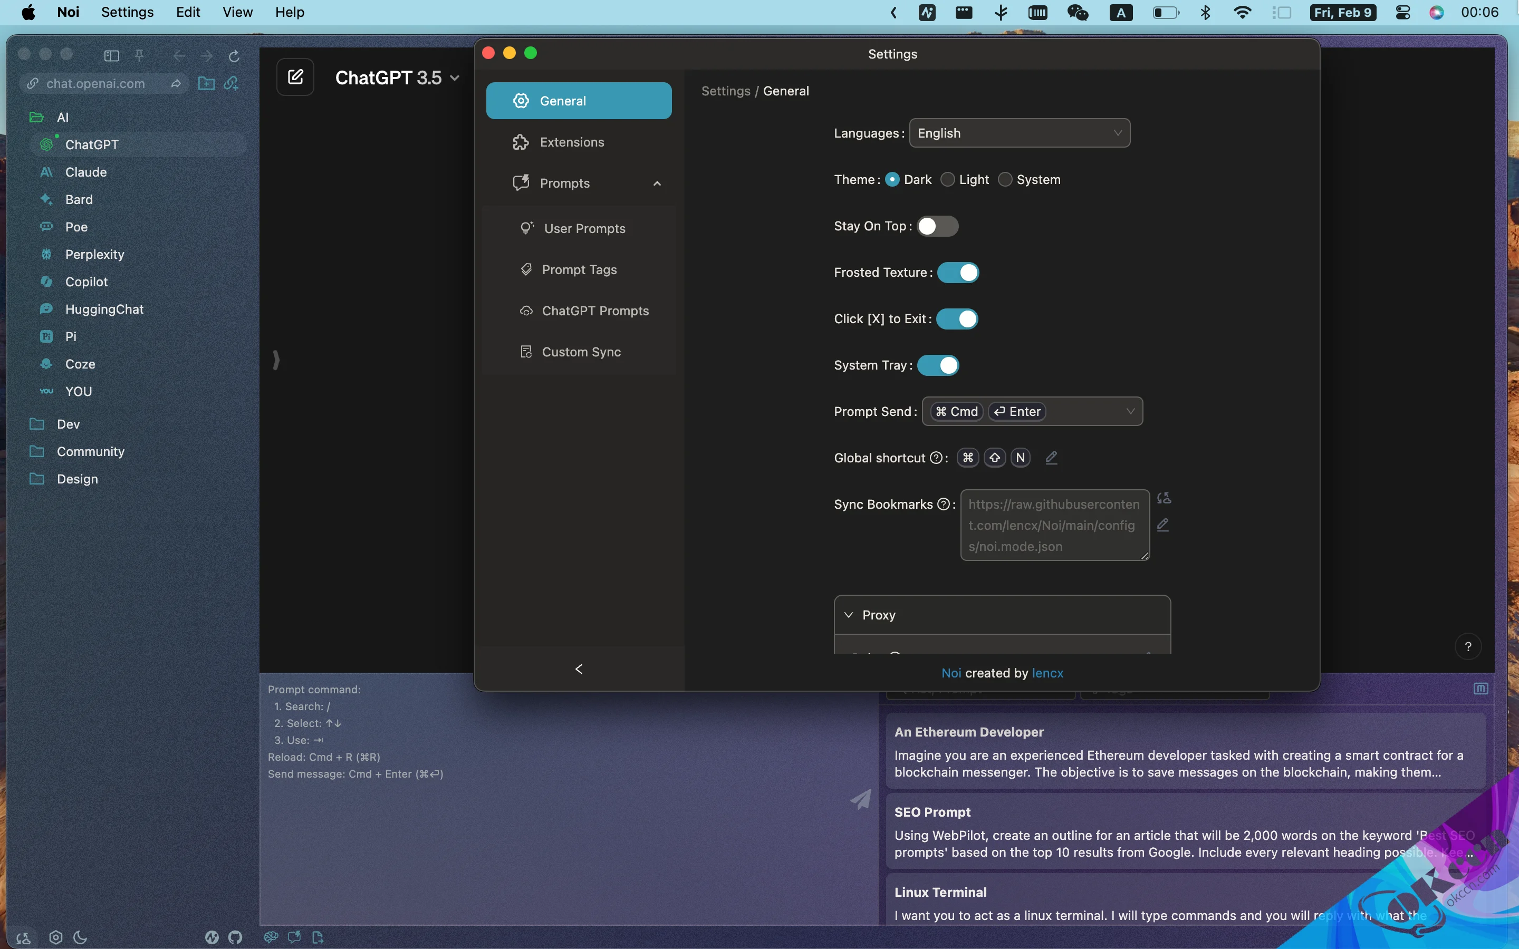1519x949 pixels.
Task: Disable the Frosted Texture switch
Action: pyautogui.click(x=958, y=273)
